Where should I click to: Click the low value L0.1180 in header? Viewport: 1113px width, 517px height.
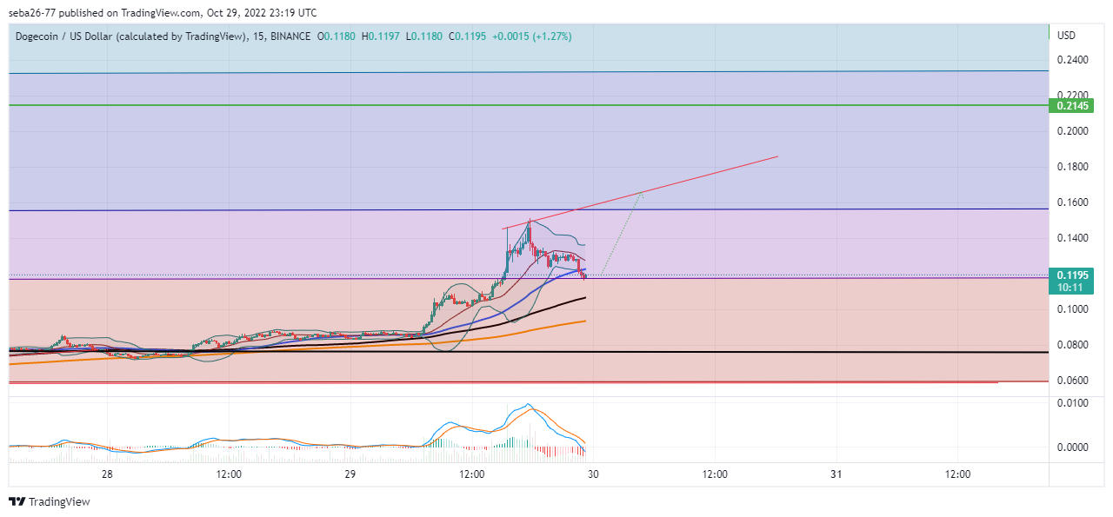[x=424, y=36]
